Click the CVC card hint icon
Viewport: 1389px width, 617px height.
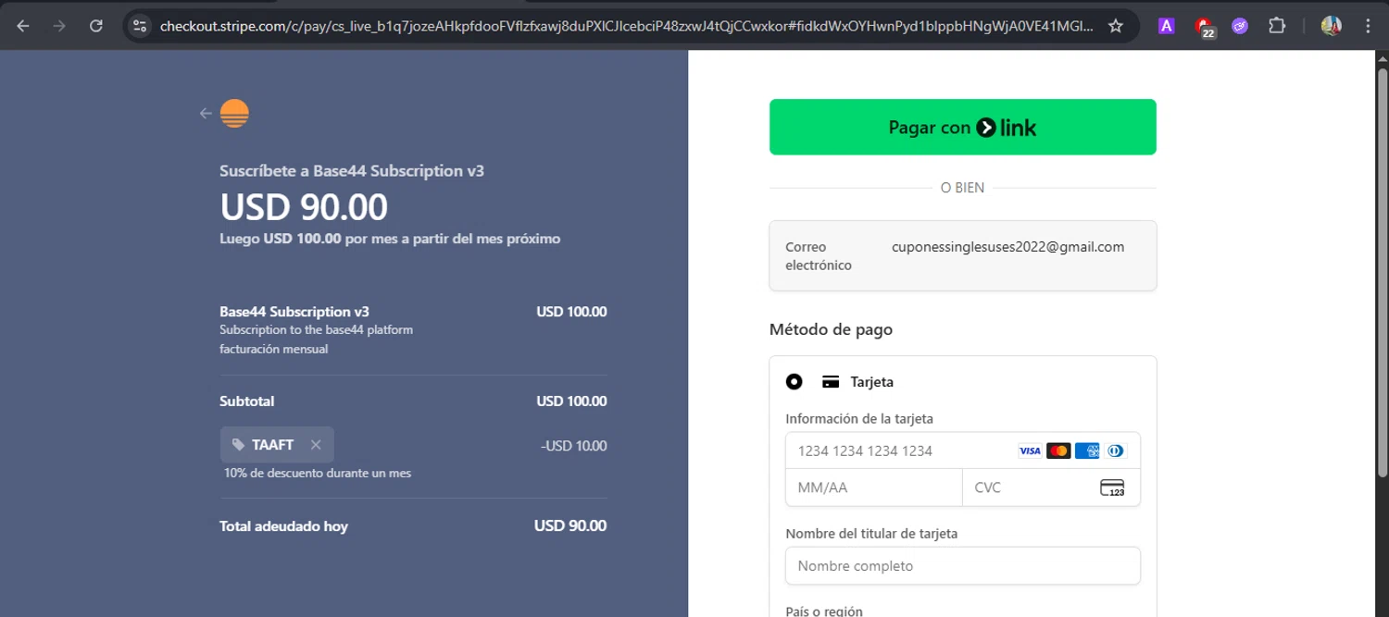1112,487
